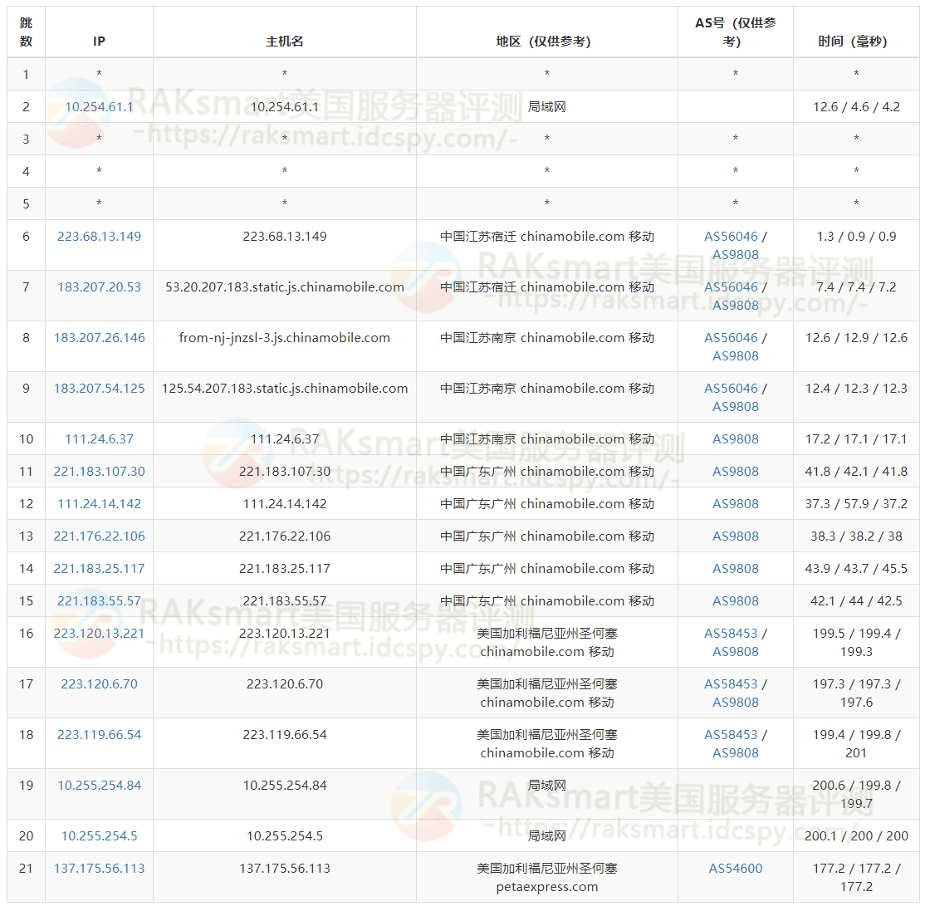Open IP link 111.24.14.142
This screenshot has height=911, width=925.
(99, 504)
